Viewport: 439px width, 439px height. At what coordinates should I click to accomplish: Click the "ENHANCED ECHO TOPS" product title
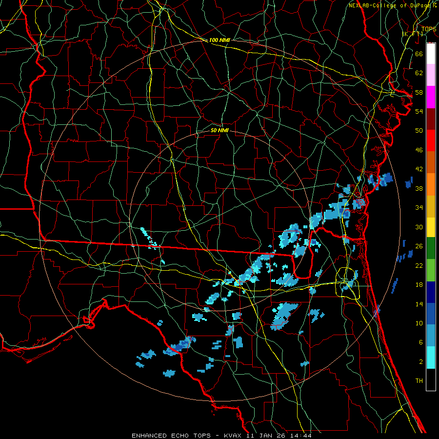pyautogui.click(x=171, y=436)
